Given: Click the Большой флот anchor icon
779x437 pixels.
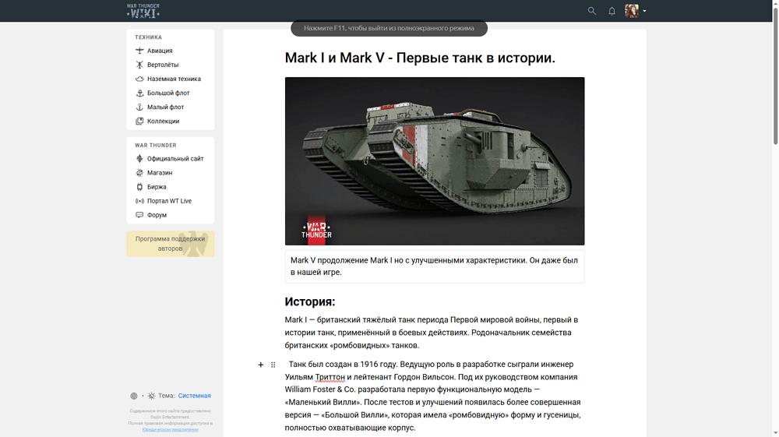Looking at the screenshot, I should [139, 93].
